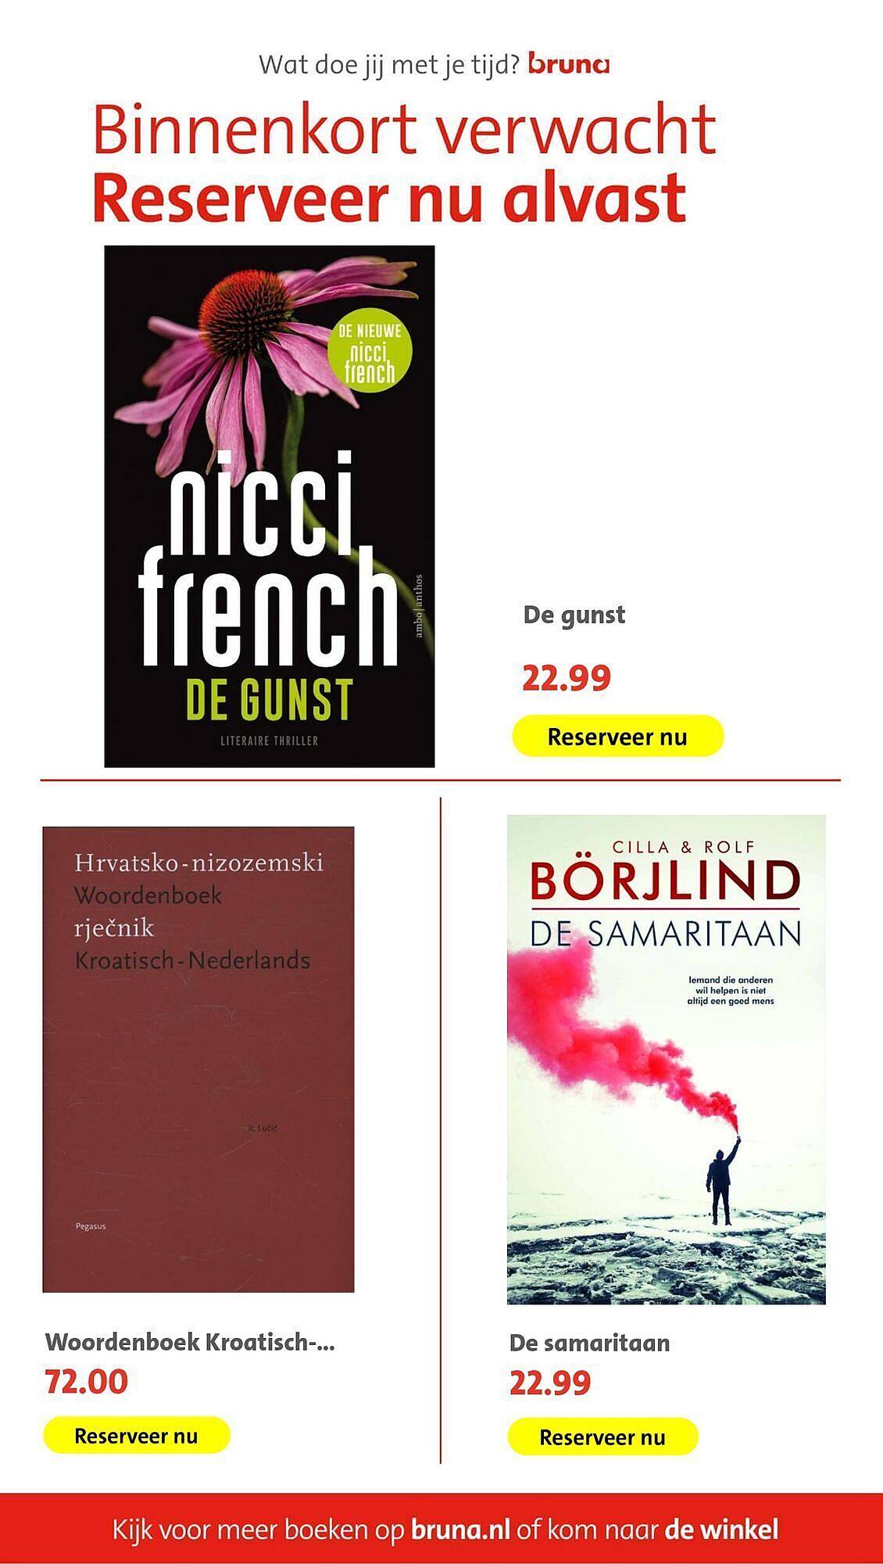This screenshot has height=1564, width=883.
Task: Open the Nicci French De Gunst cover
Action: tap(270, 506)
